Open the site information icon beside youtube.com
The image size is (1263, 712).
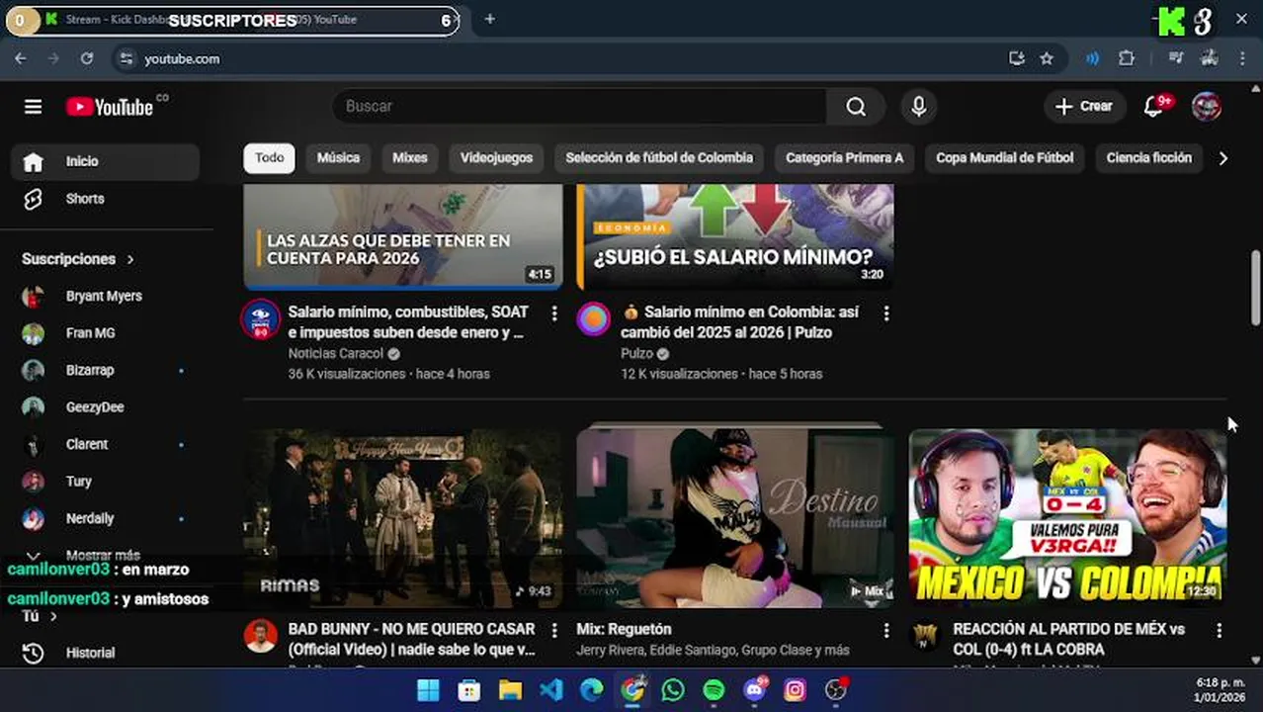tap(126, 58)
